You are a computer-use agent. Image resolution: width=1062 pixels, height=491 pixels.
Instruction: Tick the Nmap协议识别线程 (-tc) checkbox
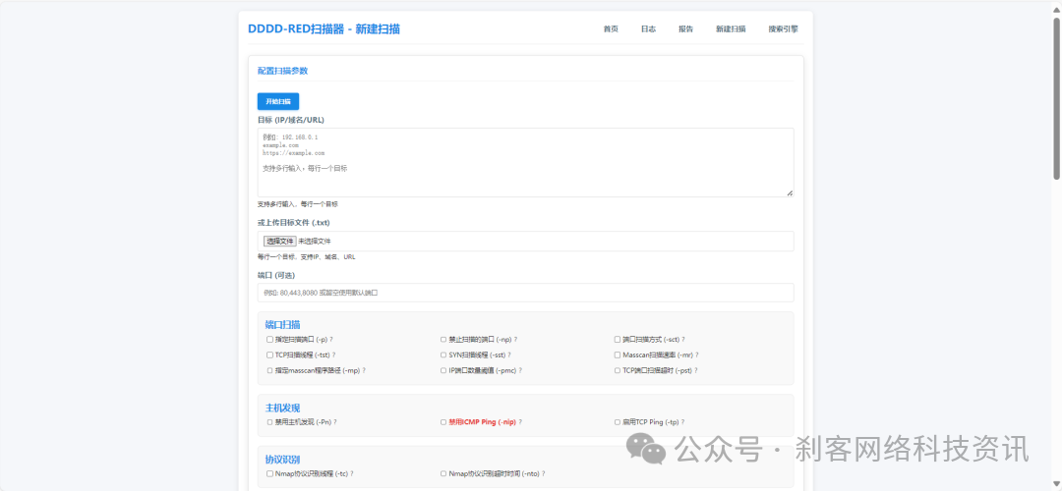(x=269, y=474)
